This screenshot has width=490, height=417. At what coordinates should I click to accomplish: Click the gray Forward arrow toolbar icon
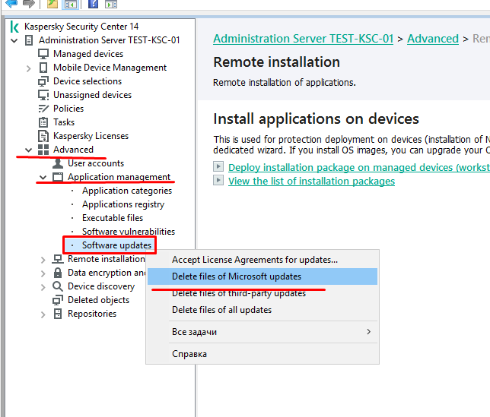coord(29,4)
